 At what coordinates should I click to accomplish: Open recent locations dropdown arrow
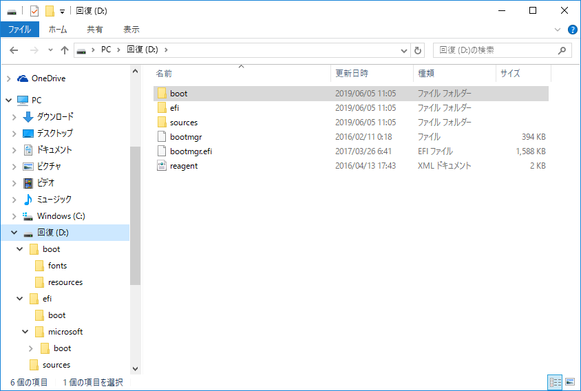coord(50,50)
